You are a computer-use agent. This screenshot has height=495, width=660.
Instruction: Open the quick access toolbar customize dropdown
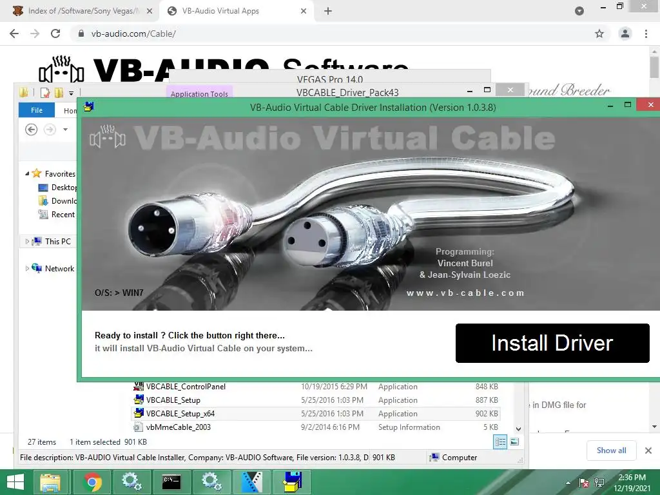pyautogui.click(x=71, y=93)
